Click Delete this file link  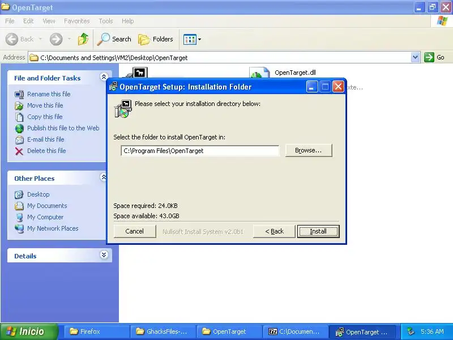[x=46, y=151]
